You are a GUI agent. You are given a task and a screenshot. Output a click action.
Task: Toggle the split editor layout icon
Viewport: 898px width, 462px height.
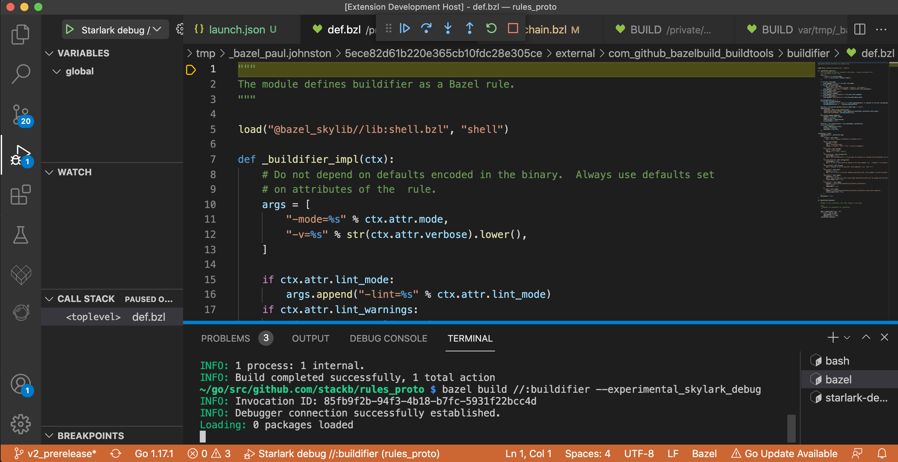(859, 30)
